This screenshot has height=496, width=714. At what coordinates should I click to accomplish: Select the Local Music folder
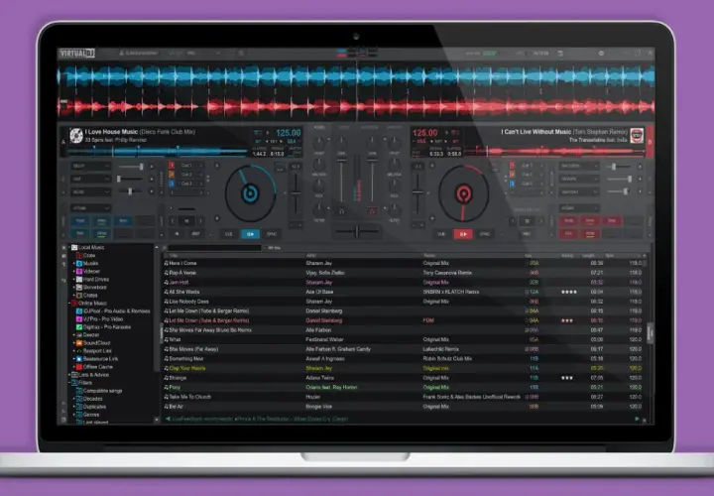(88, 247)
